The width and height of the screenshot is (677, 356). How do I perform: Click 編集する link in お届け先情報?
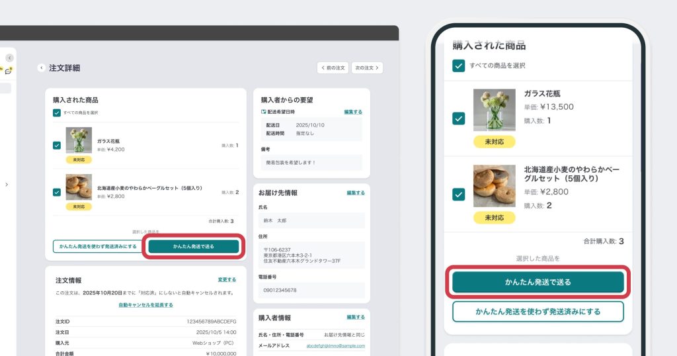[x=356, y=193]
